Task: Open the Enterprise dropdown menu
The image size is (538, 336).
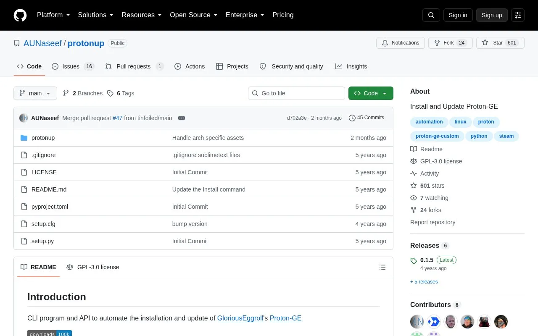Action: (x=245, y=15)
